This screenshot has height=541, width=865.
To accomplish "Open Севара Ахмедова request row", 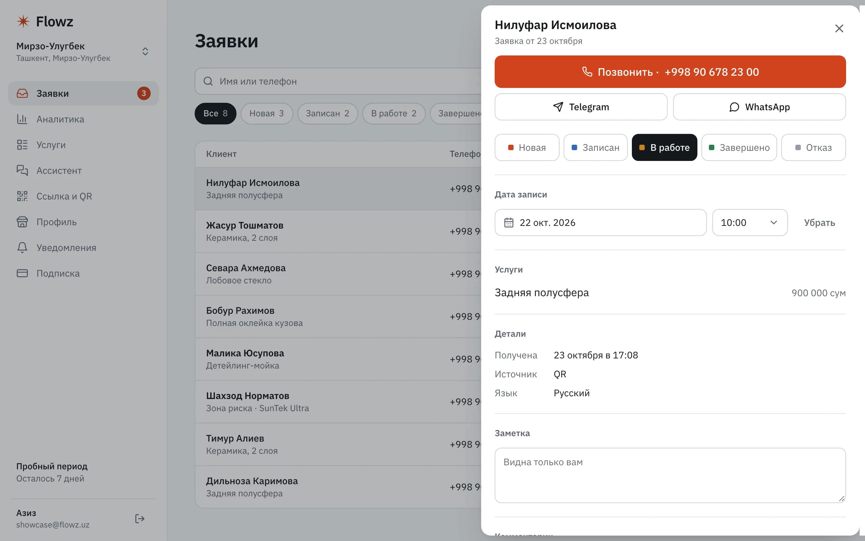I will [338, 274].
